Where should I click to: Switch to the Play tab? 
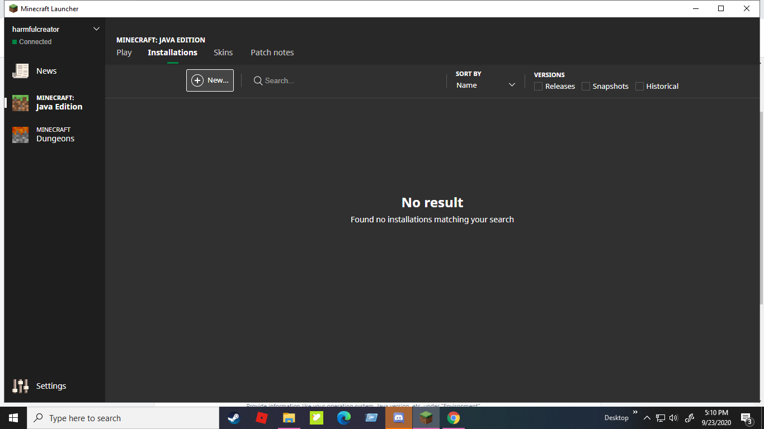coord(124,53)
